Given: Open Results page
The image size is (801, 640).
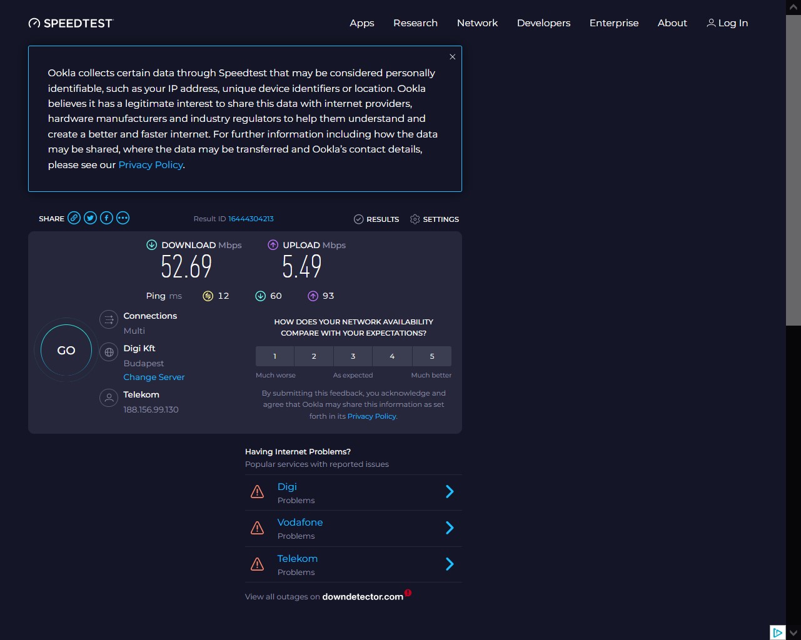Looking at the screenshot, I should coord(376,219).
